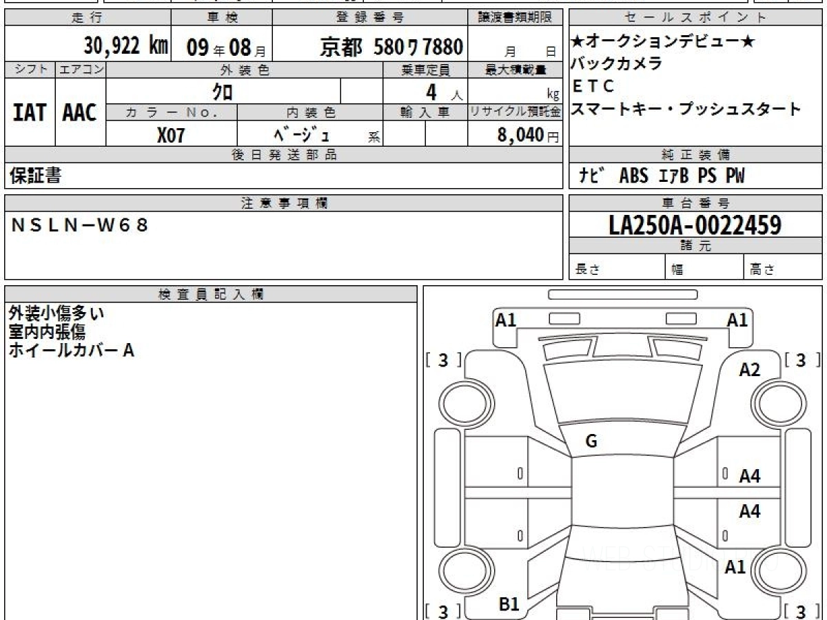Image resolution: width=827 pixels, height=620 pixels.
Task: Select the NSLN-W68 note text
Action: [x=80, y=225]
